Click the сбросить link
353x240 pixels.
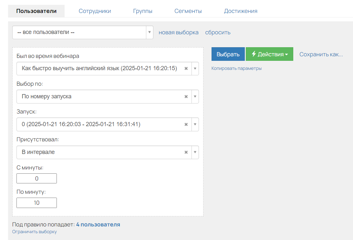pos(218,32)
